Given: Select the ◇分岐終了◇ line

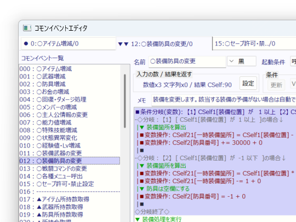Looking at the screenshot, I should click(x=215, y=212).
